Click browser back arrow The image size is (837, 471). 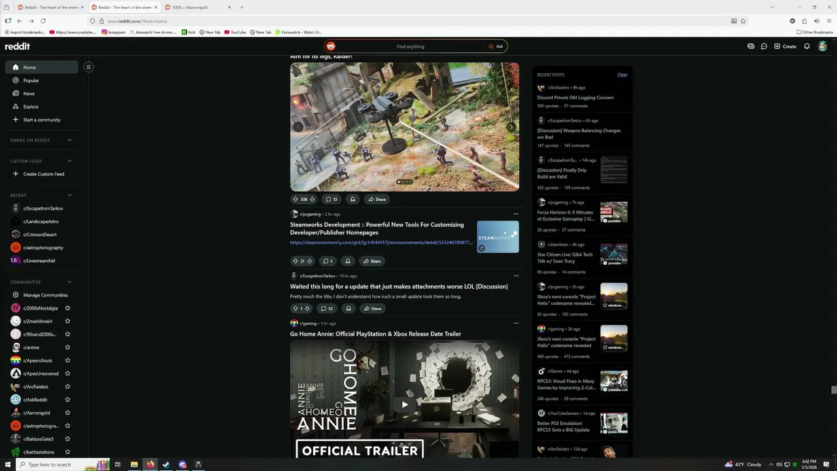tap(20, 21)
